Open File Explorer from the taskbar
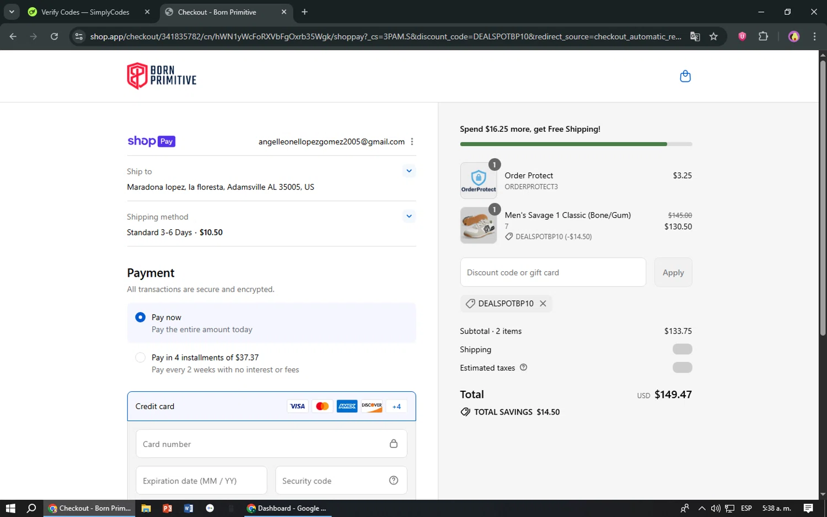 tap(146, 508)
